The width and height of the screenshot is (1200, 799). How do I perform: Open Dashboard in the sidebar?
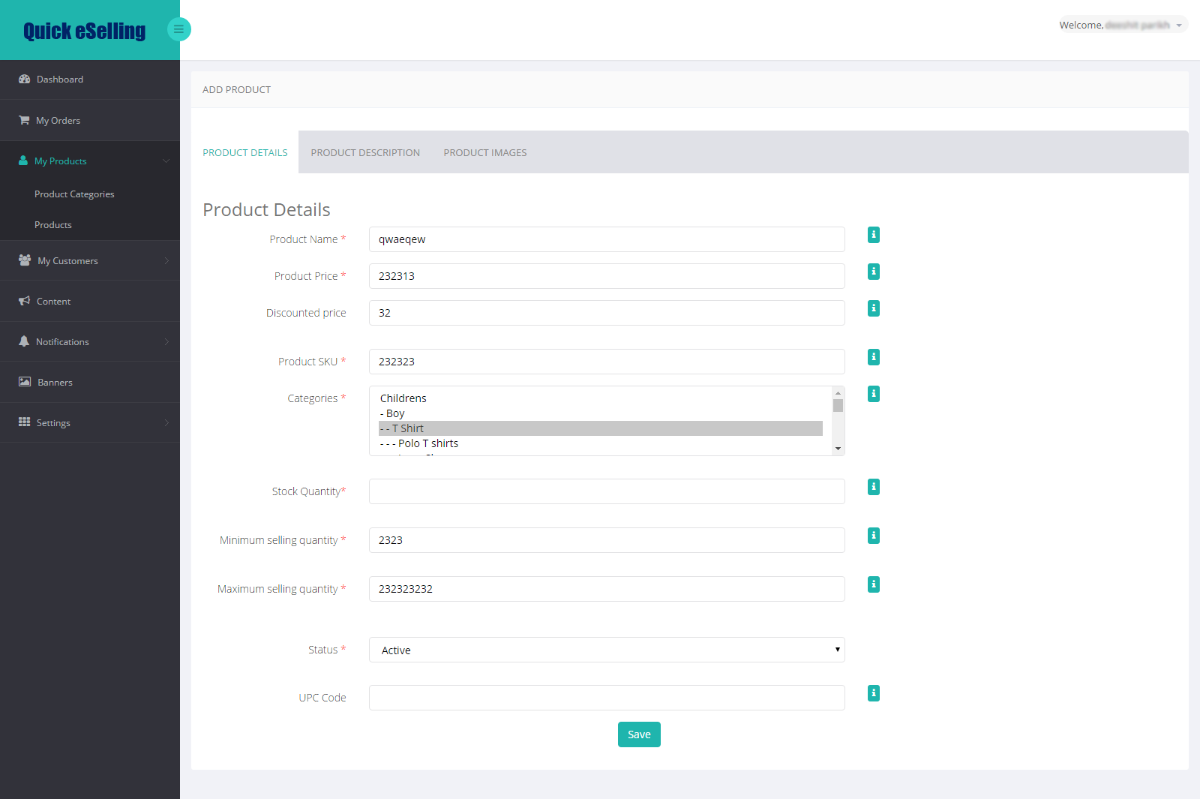point(90,80)
